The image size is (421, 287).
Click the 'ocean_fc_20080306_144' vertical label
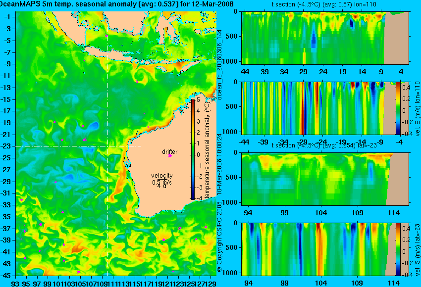click(219, 64)
